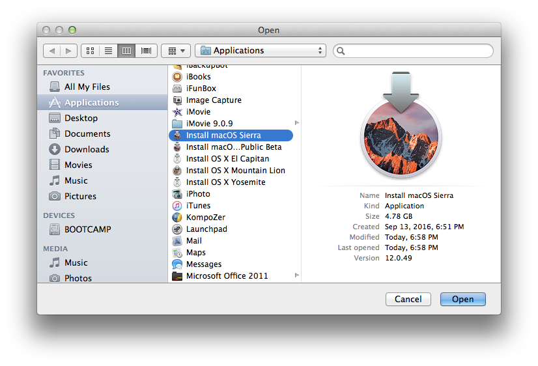538x366 pixels.
Task: Click the iPhoto app icon
Action: coord(177,194)
